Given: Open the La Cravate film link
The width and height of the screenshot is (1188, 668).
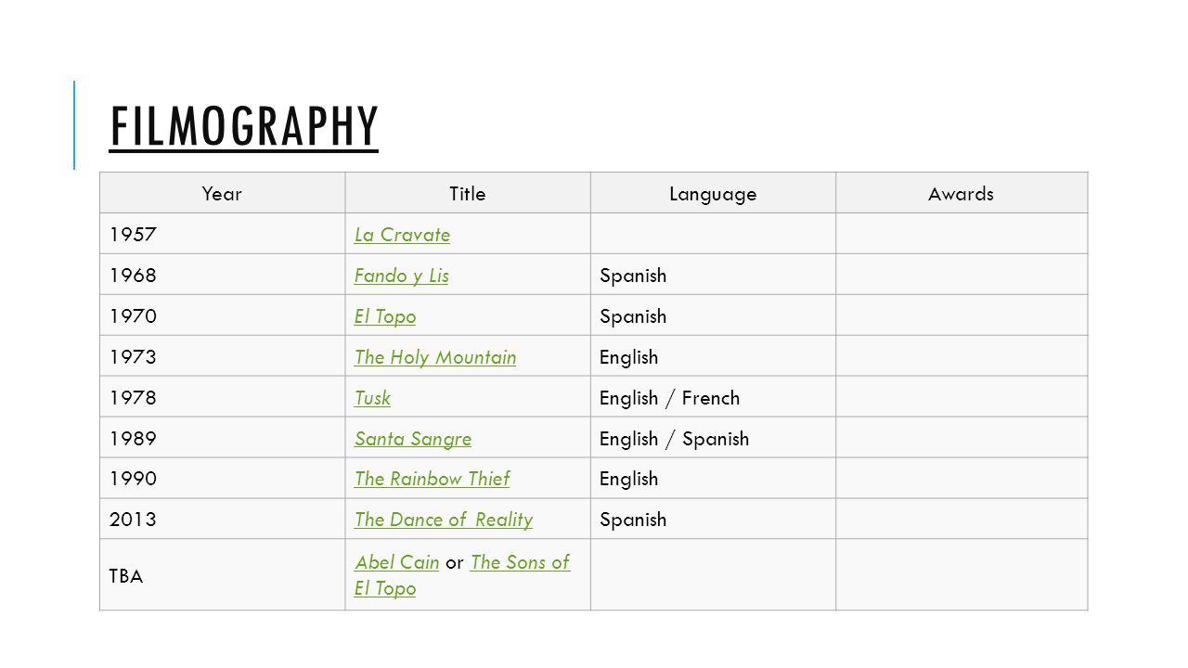Looking at the screenshot, I should click(402, 235).
